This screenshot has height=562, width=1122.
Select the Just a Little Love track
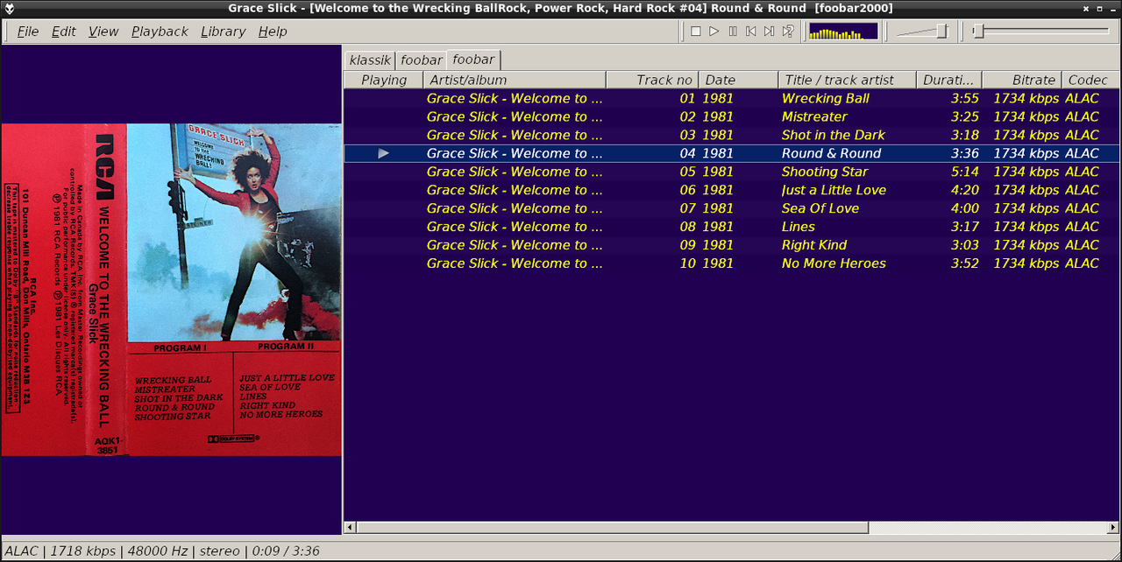[731, 190]
